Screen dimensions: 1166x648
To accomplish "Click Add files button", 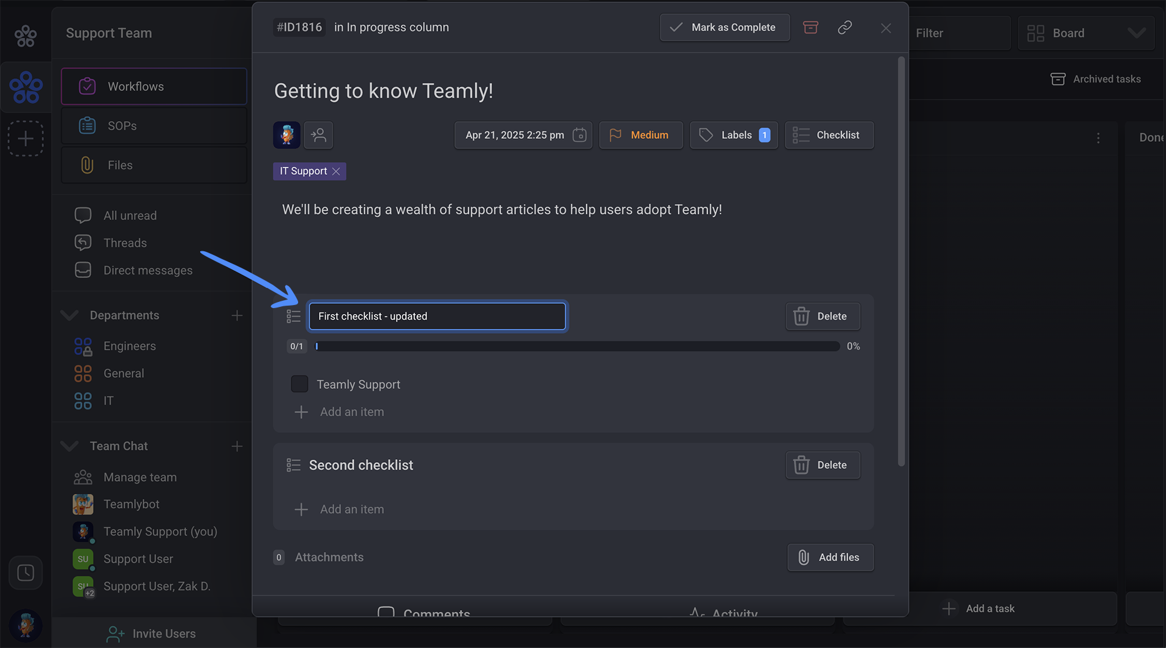I will 831,558.
